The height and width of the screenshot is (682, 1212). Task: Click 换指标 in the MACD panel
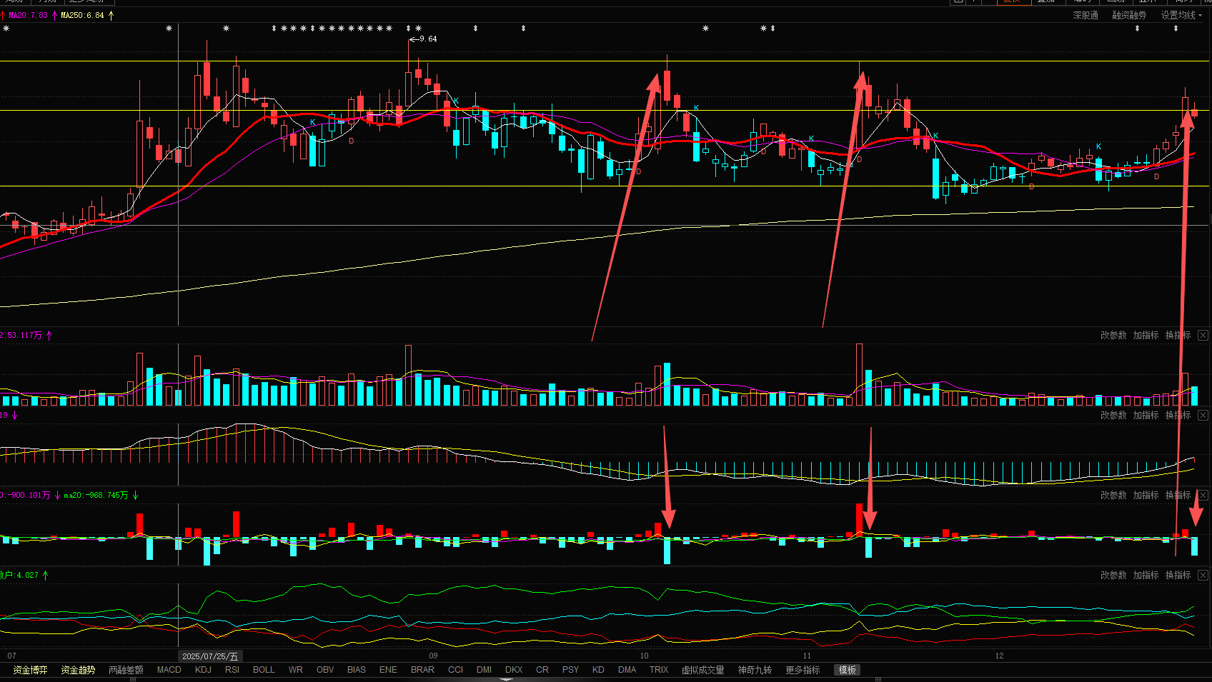[1178, 415]
